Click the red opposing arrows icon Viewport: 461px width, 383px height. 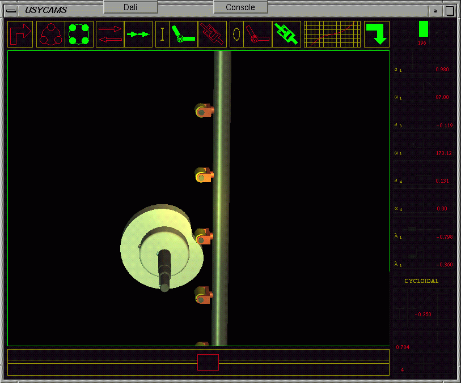point(110,35)
